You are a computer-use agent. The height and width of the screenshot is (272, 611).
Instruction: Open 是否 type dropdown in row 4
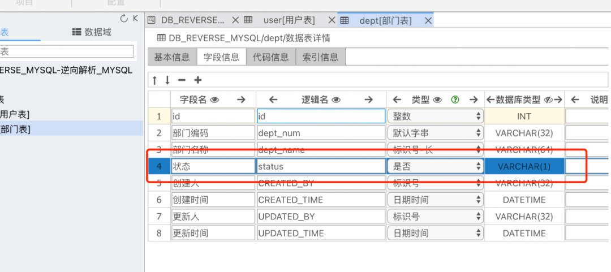coord(436,166)
